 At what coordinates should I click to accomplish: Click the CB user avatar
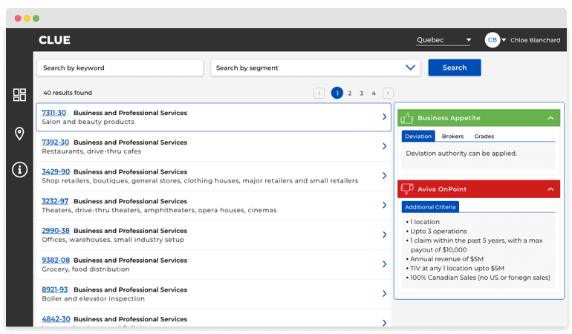[492, 40]
